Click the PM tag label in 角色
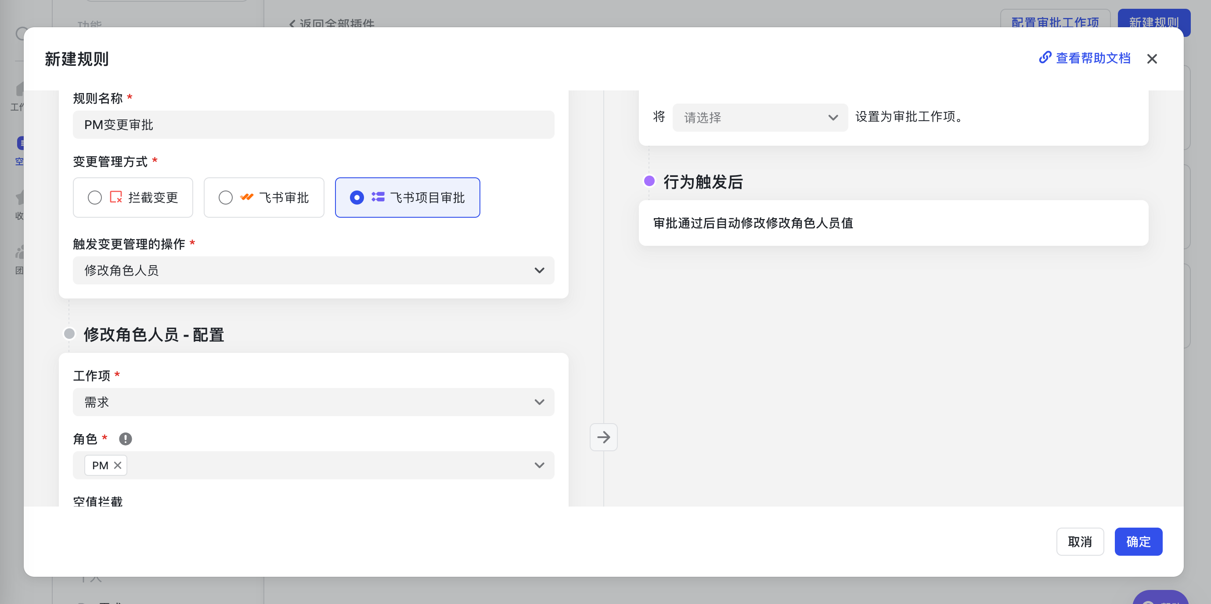 tap(100, 465)
